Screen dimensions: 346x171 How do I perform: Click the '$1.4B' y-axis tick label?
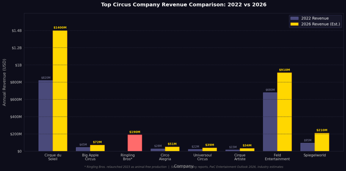click(17, 31)
